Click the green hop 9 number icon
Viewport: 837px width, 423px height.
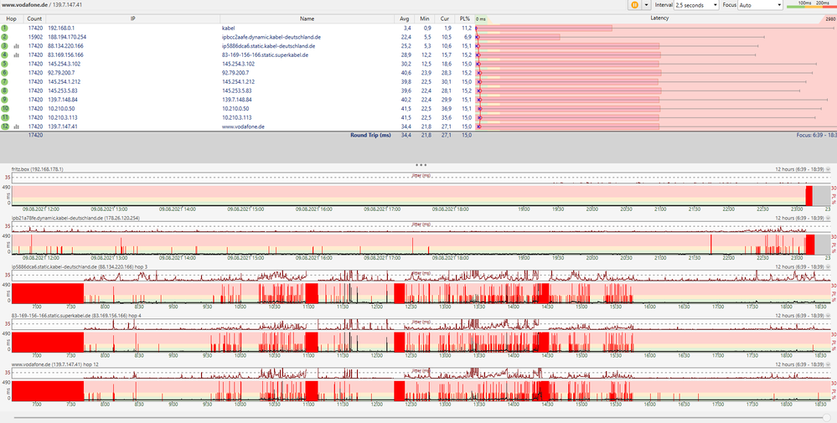point(5,100)
